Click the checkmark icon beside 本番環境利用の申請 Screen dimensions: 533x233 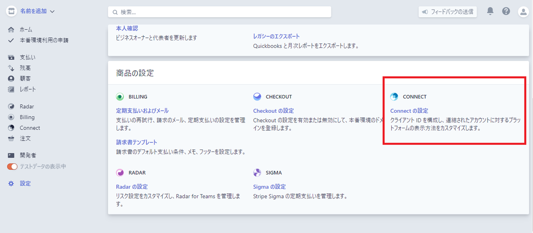(x=12, y=40)
